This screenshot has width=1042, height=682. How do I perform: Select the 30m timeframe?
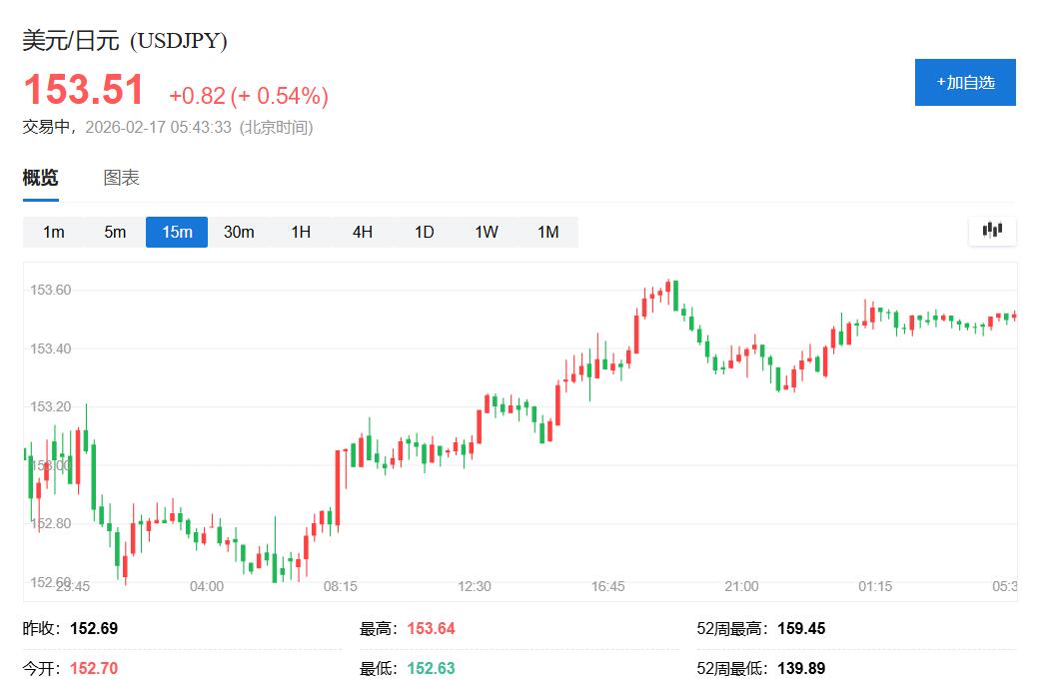click(239, 231)
